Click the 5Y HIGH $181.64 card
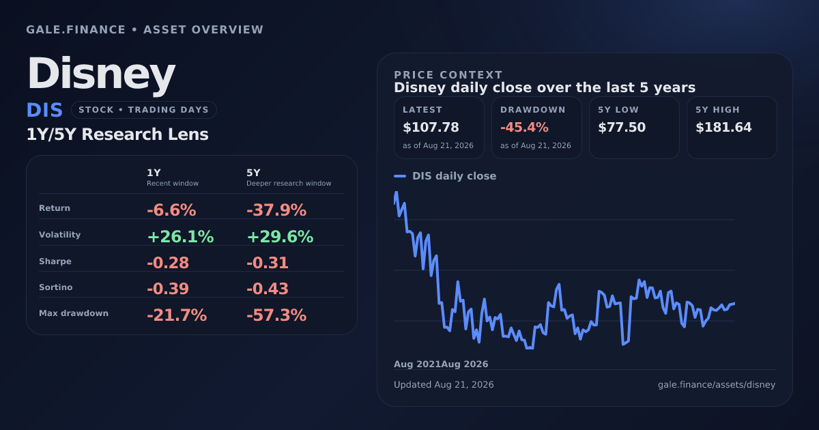This screenshot has height=430, width=819. point(732,128)
